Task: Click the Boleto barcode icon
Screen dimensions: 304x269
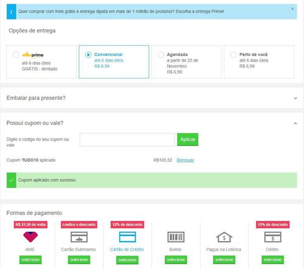Action: pyautogui.click(x=176, y=237)
